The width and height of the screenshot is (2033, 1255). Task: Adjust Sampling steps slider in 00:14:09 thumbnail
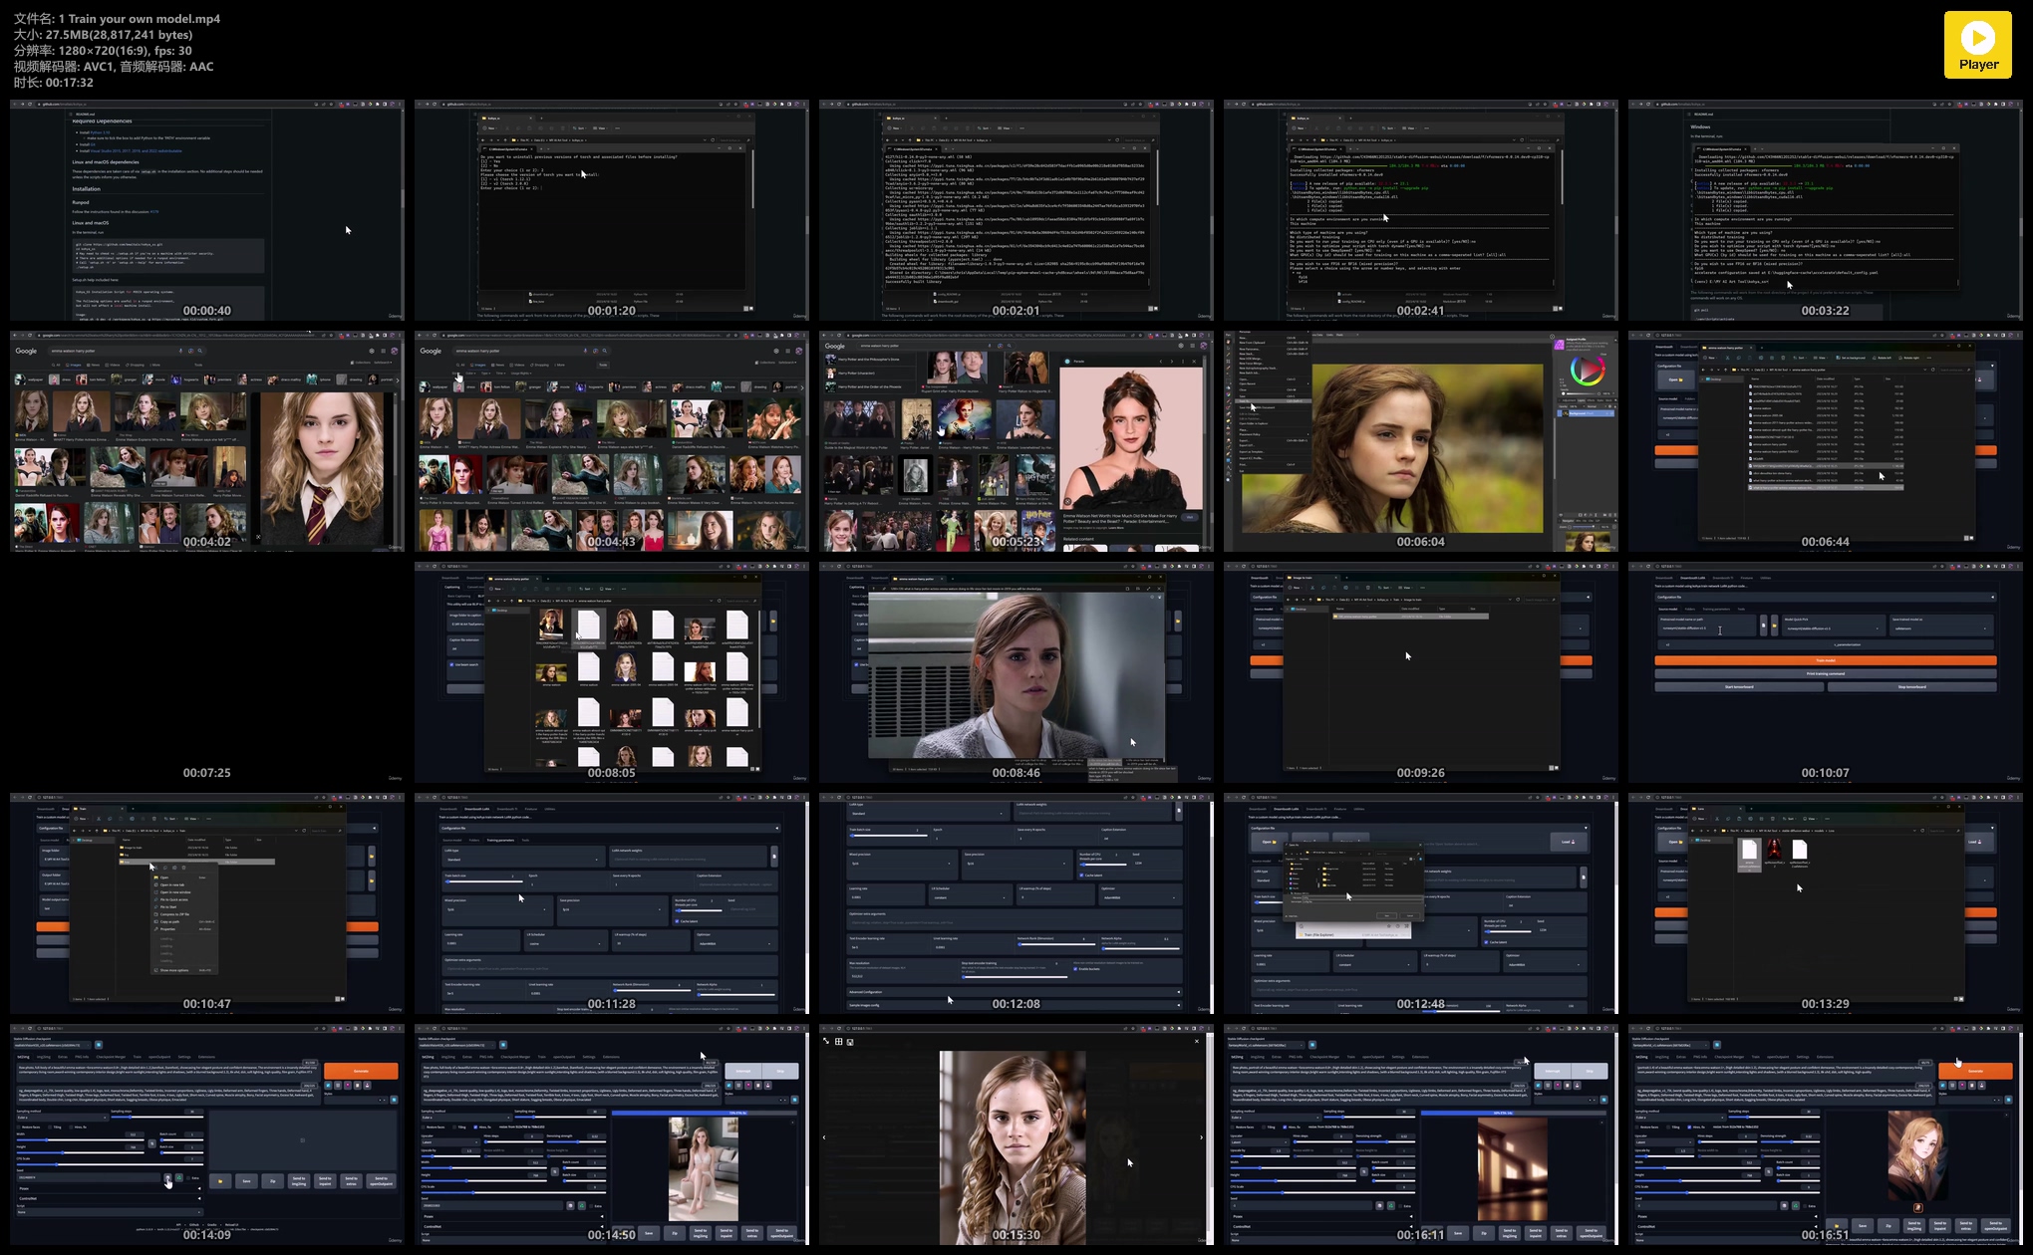click(156, 1117)
